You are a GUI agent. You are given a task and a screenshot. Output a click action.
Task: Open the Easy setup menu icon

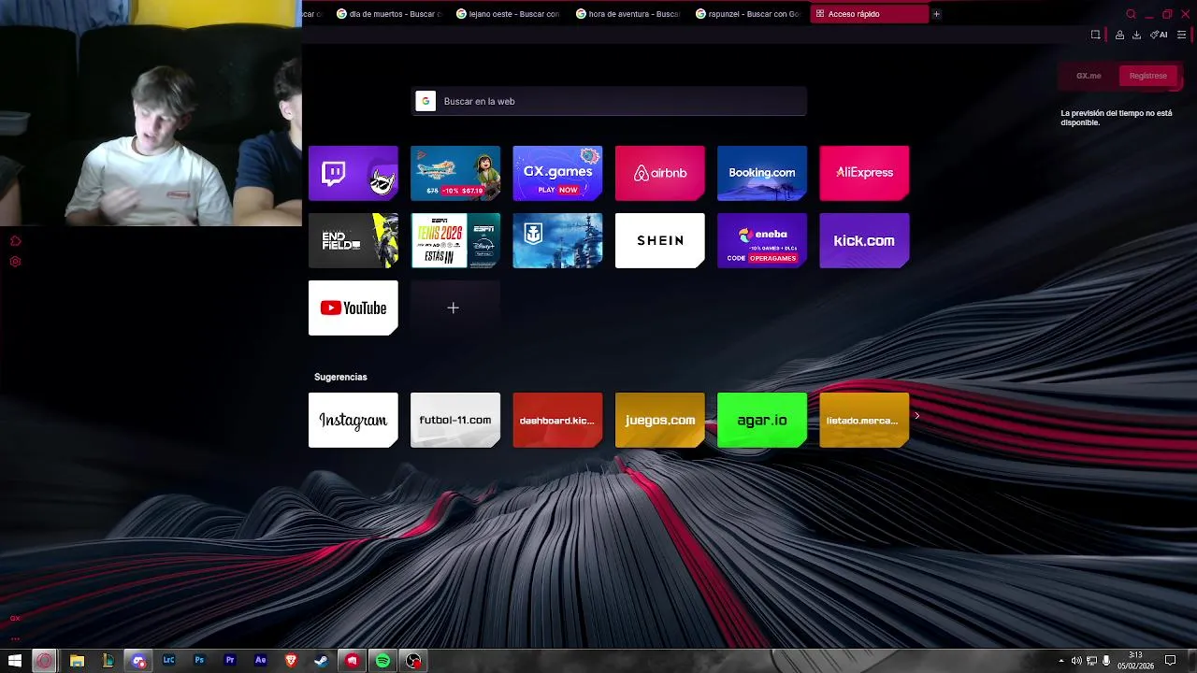[1181, 35]
